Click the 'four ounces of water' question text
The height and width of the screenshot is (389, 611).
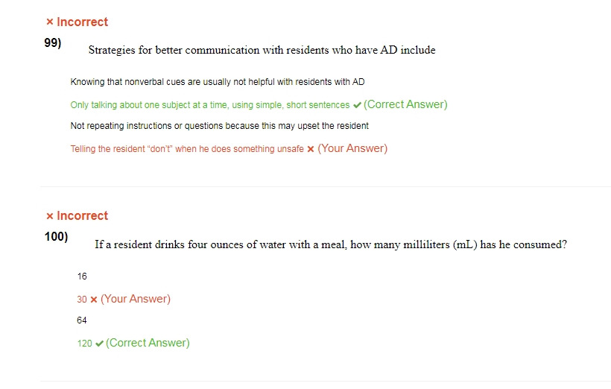click(331, 244)
